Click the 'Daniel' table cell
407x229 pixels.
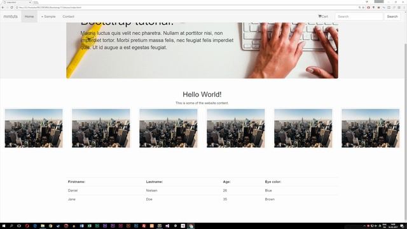(72, 191)
